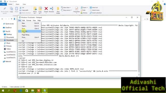Select Quick access in navigation pane
The width and height of the screenshot is (166, 93).
pos(9,24)
